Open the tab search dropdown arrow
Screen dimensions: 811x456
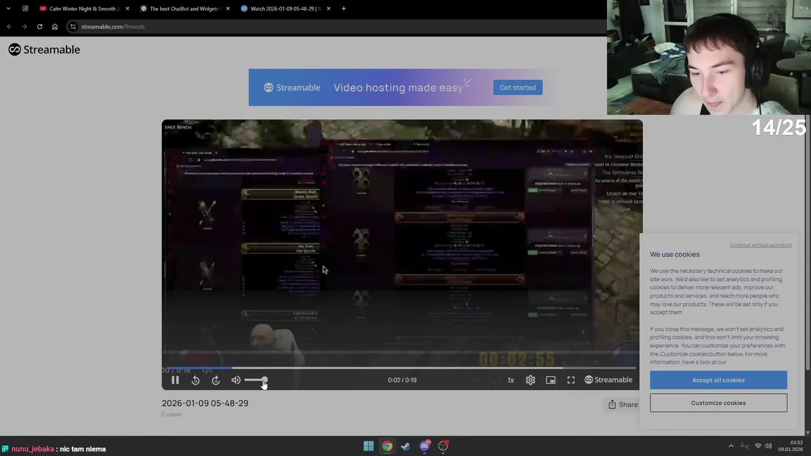tap(7, 9)
